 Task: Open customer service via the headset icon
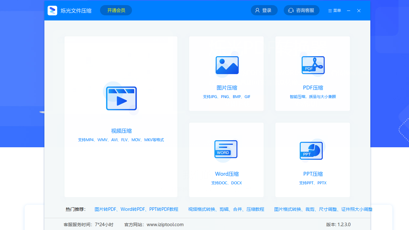tap(291, 10)
